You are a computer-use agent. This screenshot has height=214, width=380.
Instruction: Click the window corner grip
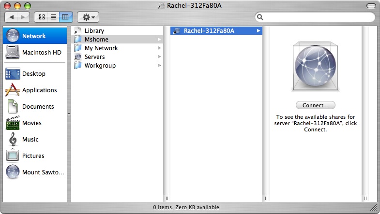click(x=374, y=207)
